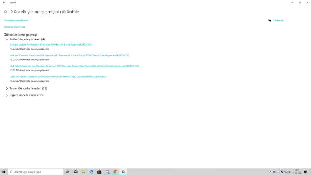Expand the Tanım Güncelleştirmeleri (22) section
311x175 pixels.
pos(7,89)
